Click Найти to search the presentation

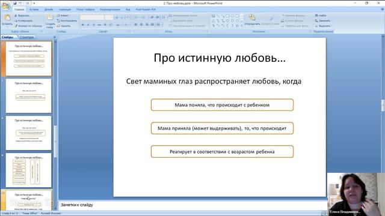coord(321,16)
